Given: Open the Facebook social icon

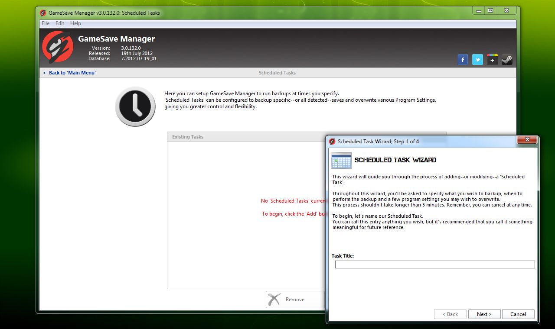Looking at the screenshot, I should (x=463, y=60).
